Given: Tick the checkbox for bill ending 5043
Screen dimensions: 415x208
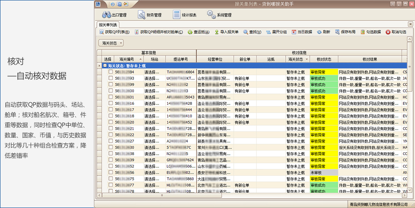Looking at the screenshot, I should pyautogui.click(x=111, y=97).
